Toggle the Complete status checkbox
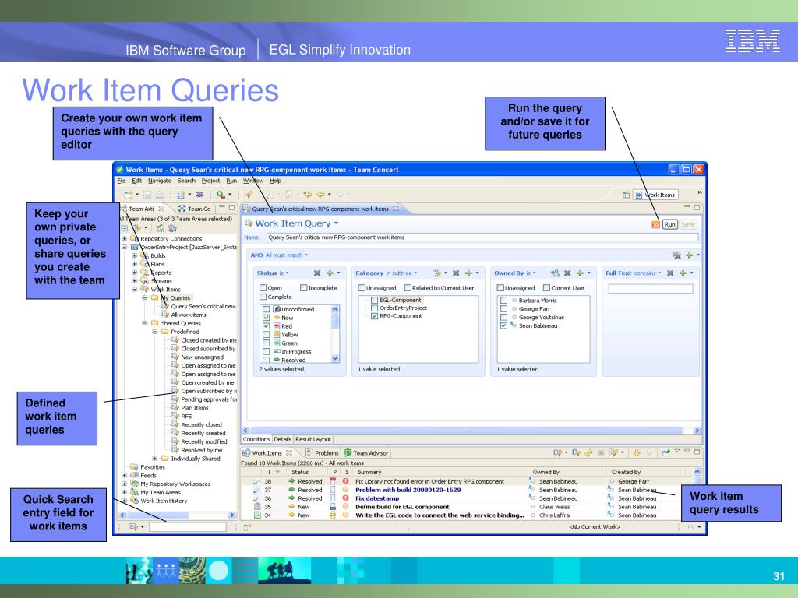Viewport: 798px width, 598px height. 263,297
